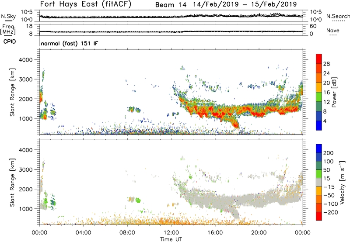Click the blue bottom segment of power colorbar
This screenshot has width=350, height=242.
click(x=319, y=125)
